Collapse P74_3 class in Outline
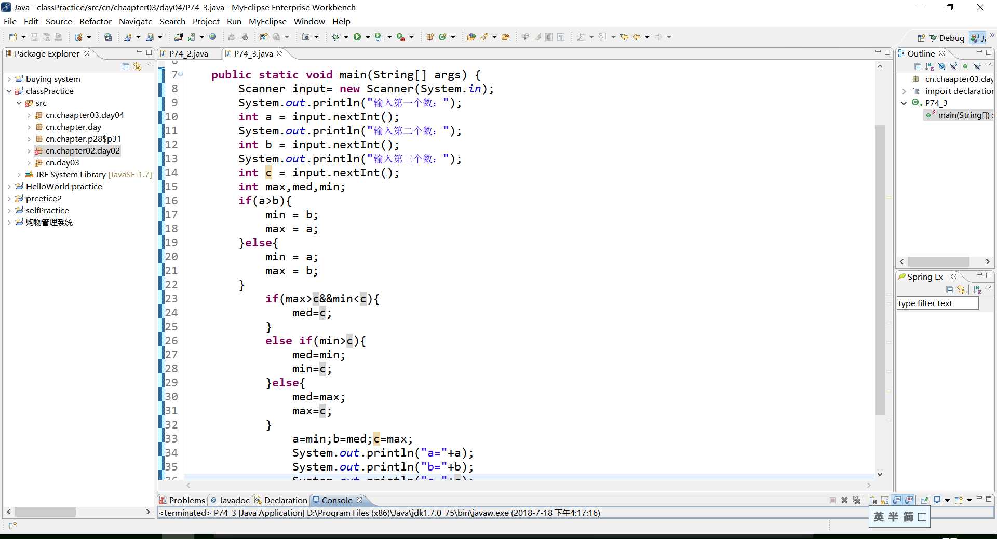The width and height of the screenshot is (997, 539). (x=904, y=103)
